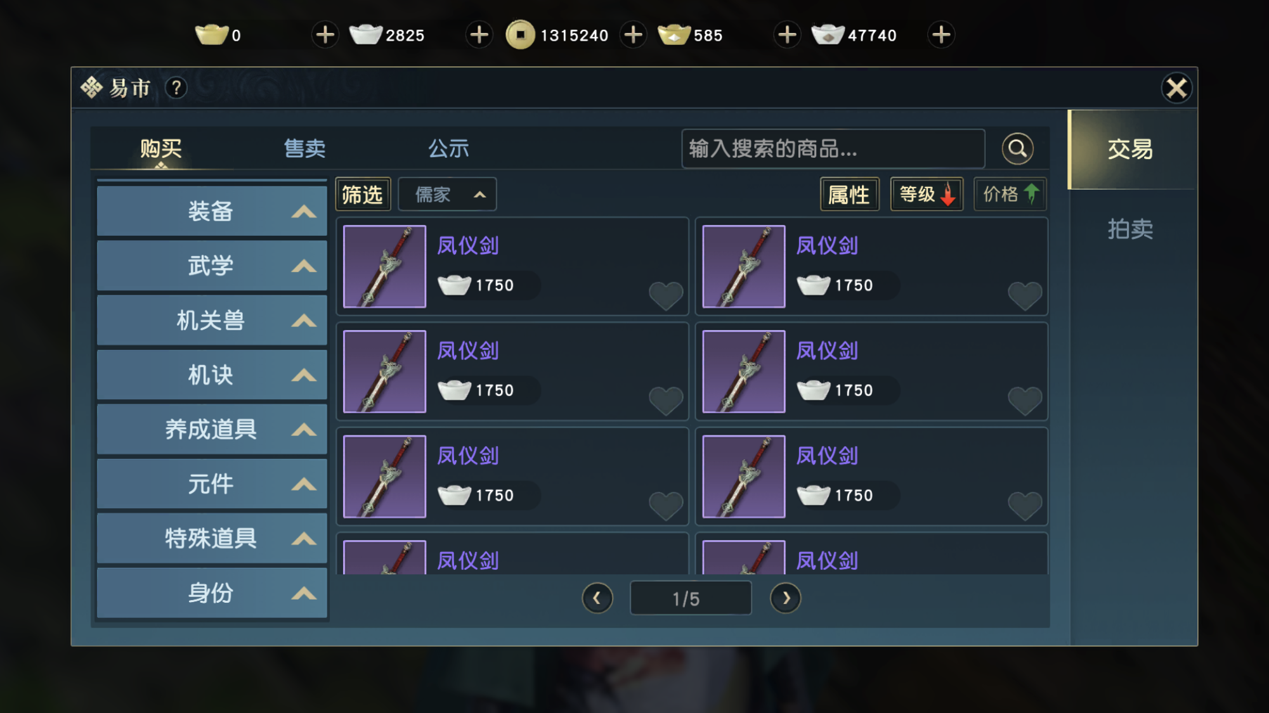
Task: Click the item search input field
Action: coord(833,149)
